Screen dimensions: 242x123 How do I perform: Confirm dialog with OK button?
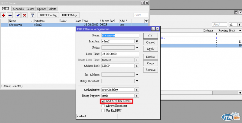[150, 36]
